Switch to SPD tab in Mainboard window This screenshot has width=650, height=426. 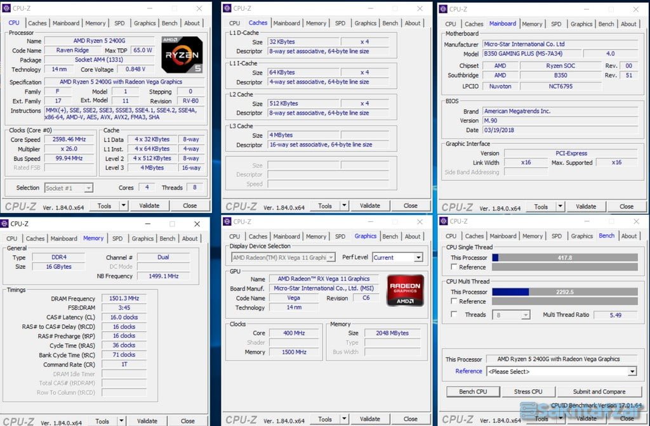coord(556,24)
